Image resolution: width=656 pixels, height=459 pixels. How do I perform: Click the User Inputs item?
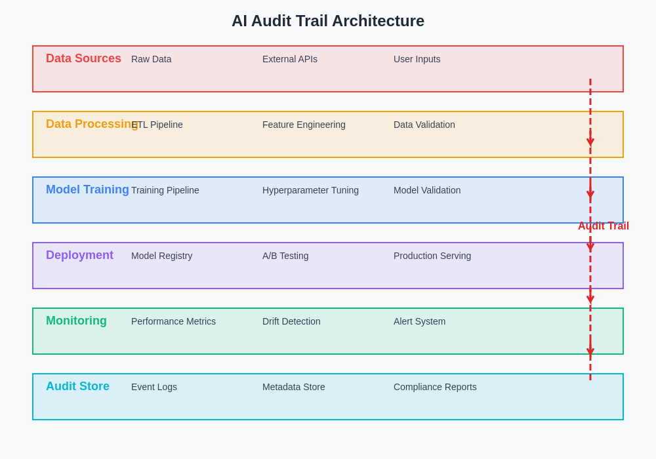click(417, 59)
